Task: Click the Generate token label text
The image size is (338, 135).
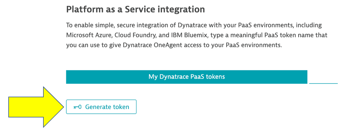Action: click(107, 107)
